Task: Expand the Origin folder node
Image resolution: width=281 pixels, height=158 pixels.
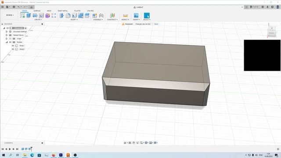Action: pos(7,39)
